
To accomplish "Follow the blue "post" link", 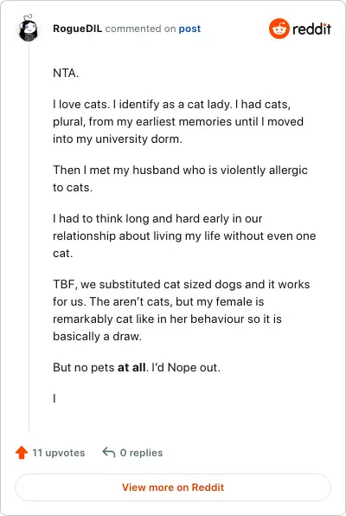I will point(189,29).
